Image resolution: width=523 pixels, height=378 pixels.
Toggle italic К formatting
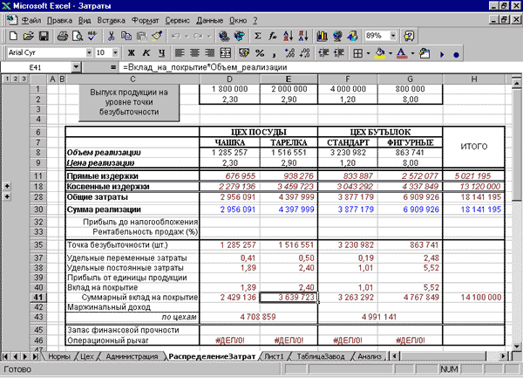146,52
